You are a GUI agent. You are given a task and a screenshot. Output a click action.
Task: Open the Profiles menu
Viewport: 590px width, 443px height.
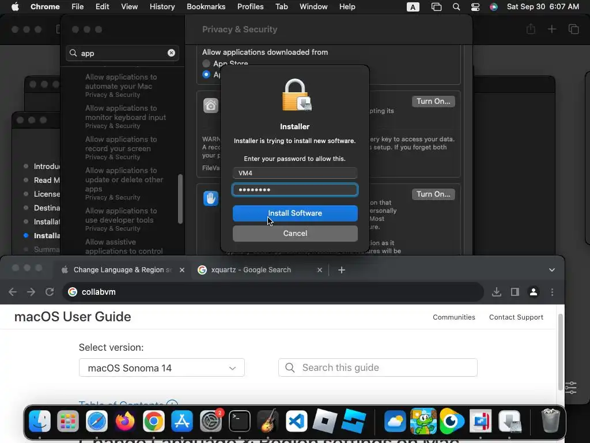(x=250, y=7)
